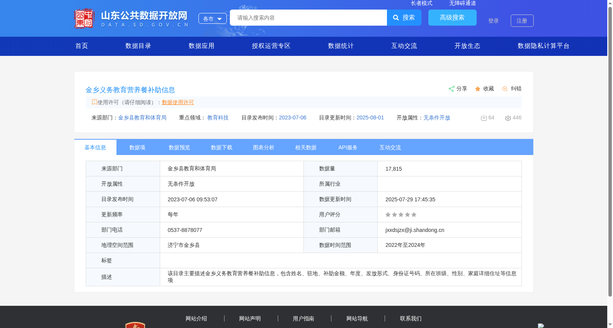Open the 数据预览 tab
Screen dimensions: 613x328
[179, 147]
